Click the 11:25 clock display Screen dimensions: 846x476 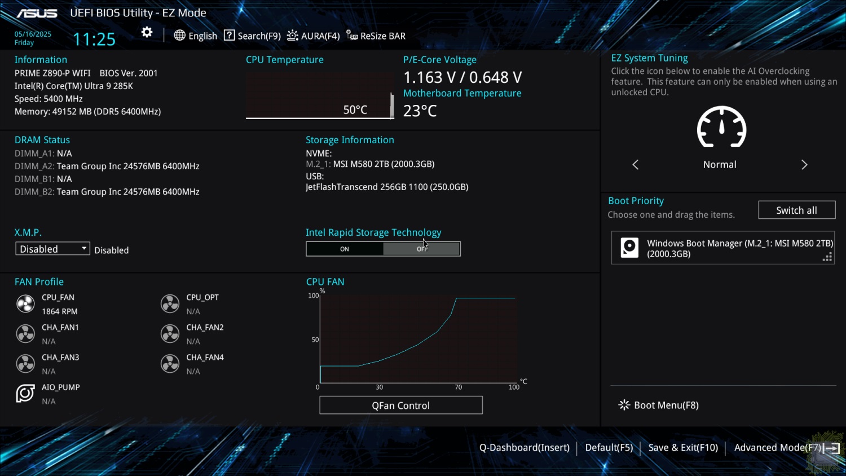(x=94, y=39)
